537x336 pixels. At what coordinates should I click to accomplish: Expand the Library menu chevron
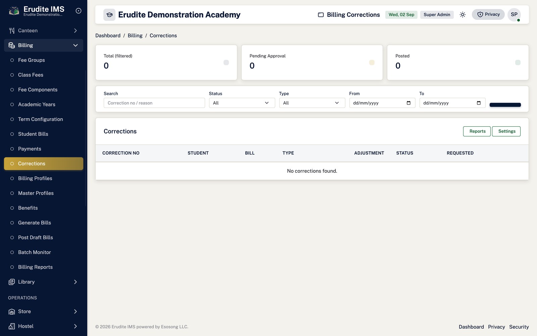76,282
